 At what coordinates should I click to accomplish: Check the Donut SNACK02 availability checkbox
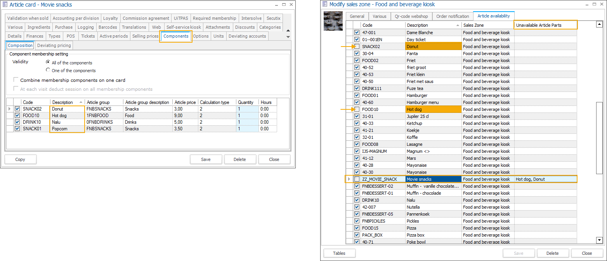[x=357, y=47]
